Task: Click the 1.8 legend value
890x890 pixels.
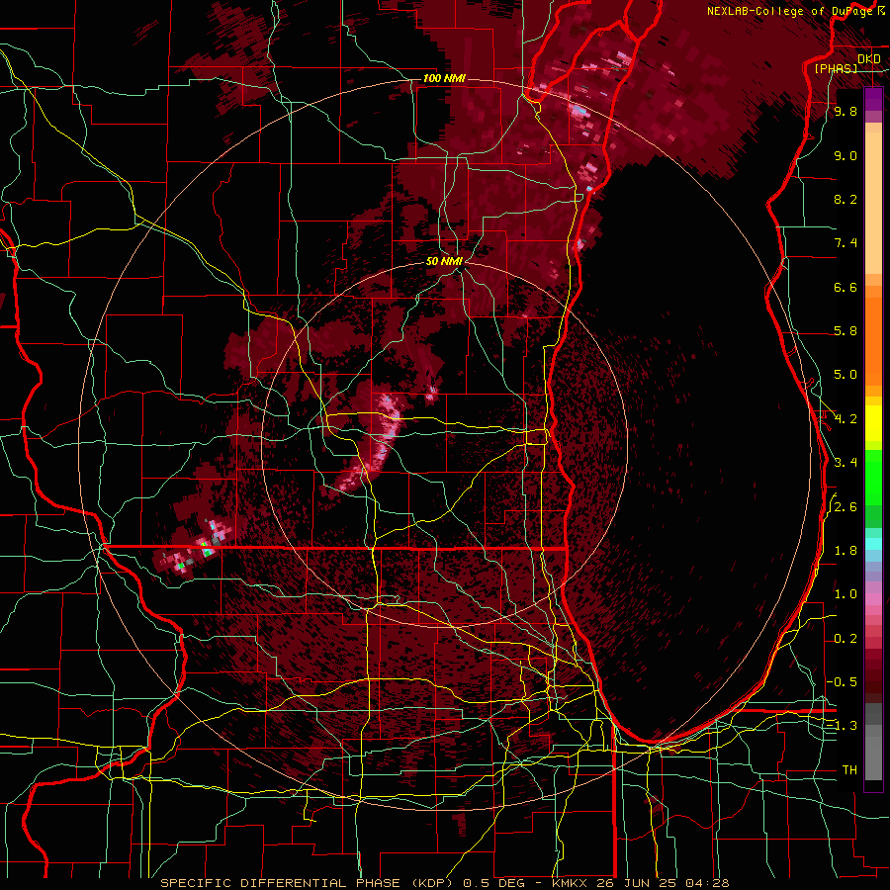Action: (845, 551)
